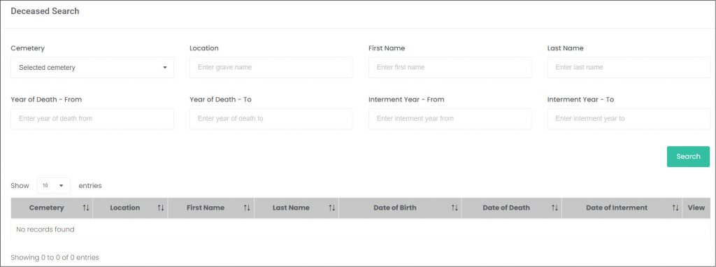The image size is (716, 267).
Task: Focus the Location grave name field
Action: [x=271, y=68]
